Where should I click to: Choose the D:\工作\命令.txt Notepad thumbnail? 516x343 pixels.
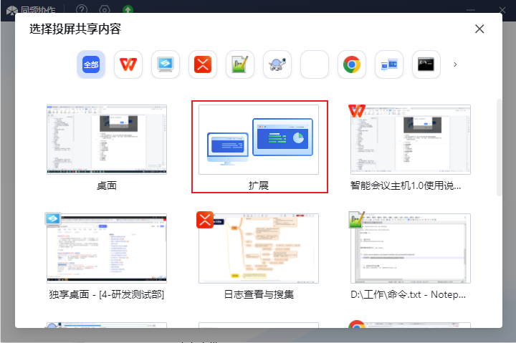411,248
